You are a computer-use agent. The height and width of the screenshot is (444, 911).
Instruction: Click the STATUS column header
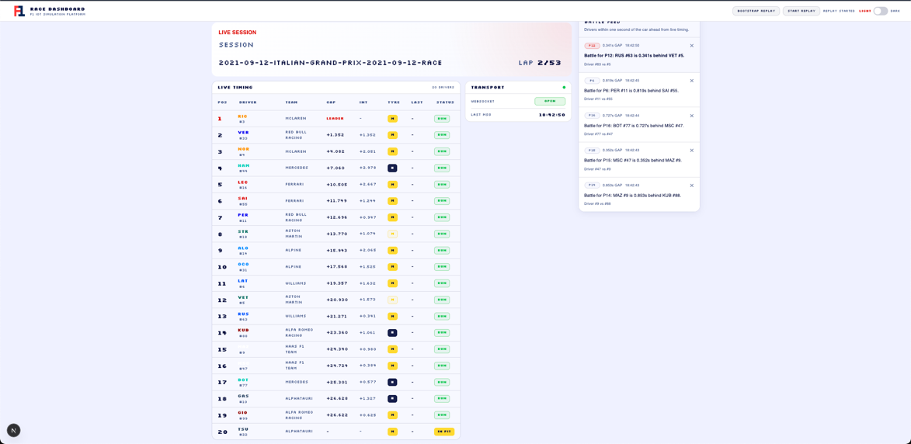coord(444,102)
